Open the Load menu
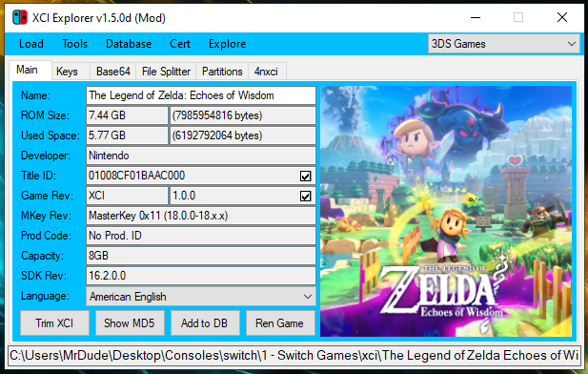The width and height of the screenshot is (588, 374). tap(31, 44)
